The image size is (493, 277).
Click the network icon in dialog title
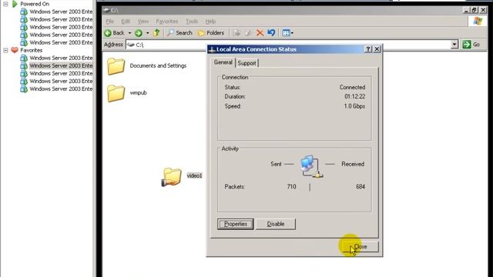tap(212, 49)
